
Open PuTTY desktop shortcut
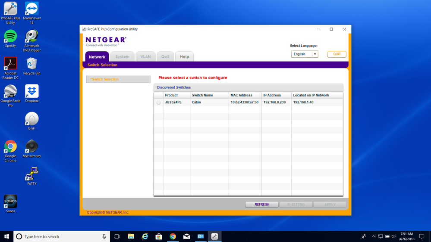pos(31,176)
